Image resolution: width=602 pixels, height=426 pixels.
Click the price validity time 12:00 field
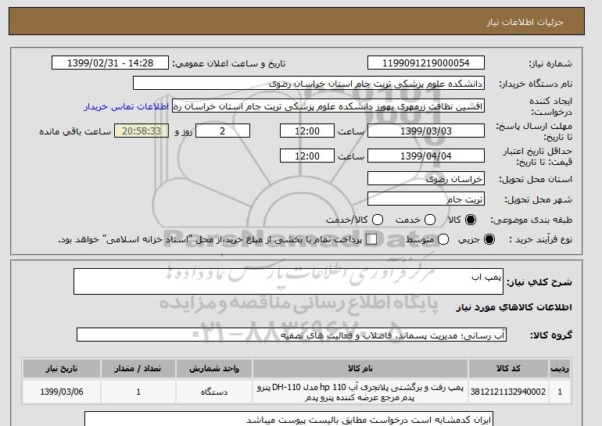307,156
